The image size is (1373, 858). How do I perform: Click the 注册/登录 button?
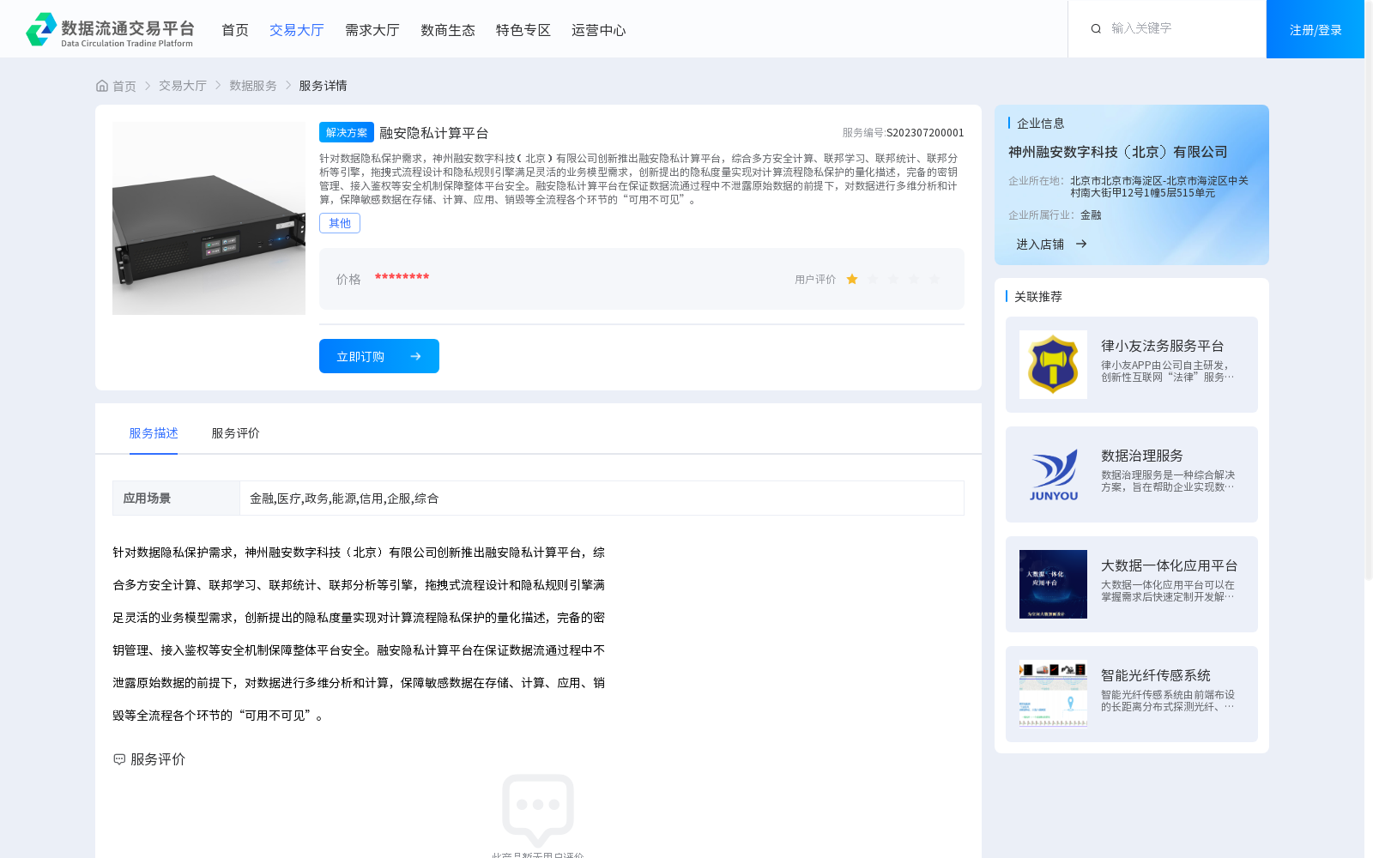1316,29
